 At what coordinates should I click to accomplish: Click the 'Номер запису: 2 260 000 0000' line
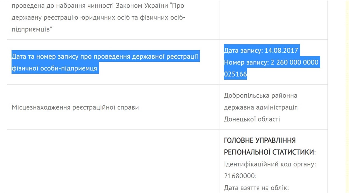pyautogui.click(x=271, y=62)
